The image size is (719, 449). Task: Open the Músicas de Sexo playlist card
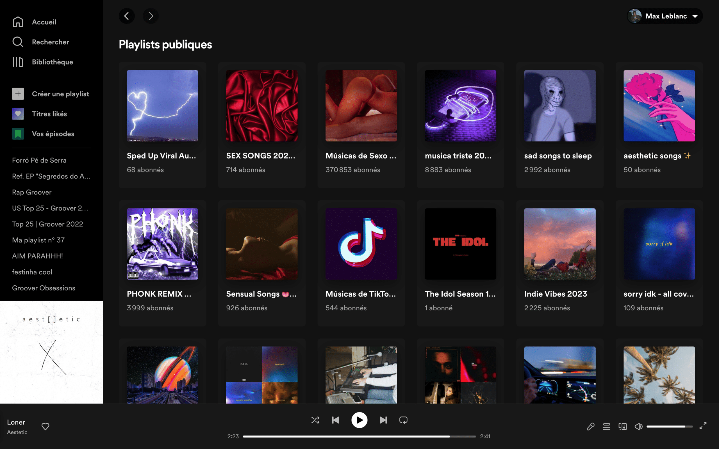[361, 125]
